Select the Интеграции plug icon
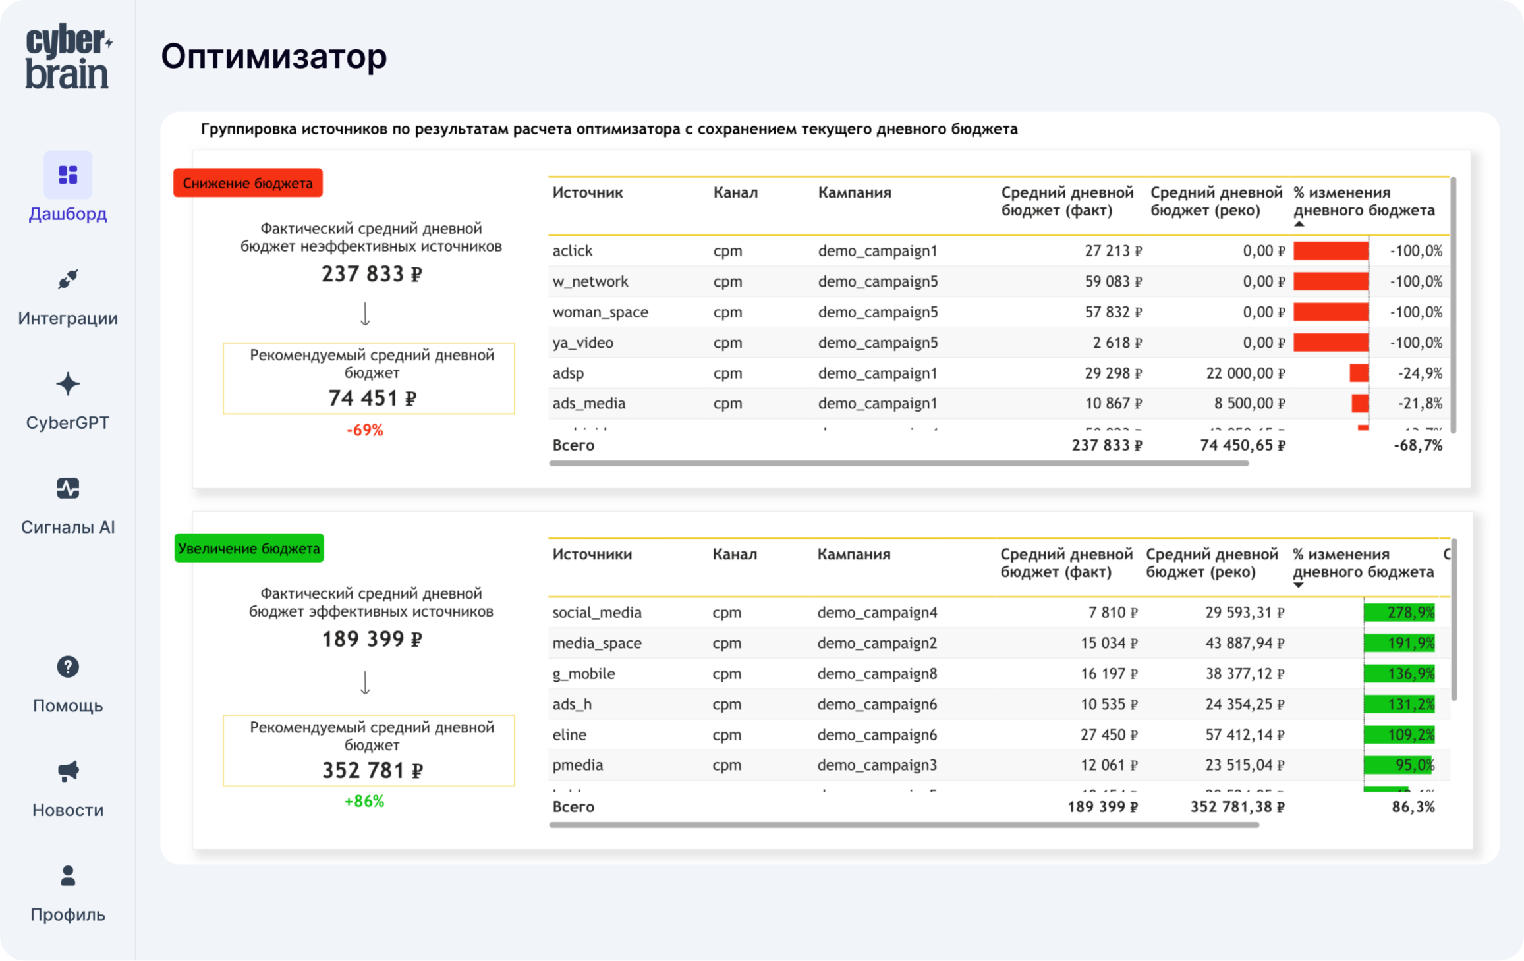This screenshot has height=961, width=1524. [x=68, y=279]
